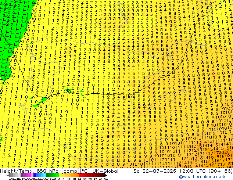Click the 0 value on the temperature scale
Image resolution: width=233 pixels, height=180 pixels.
pos(59,179)
